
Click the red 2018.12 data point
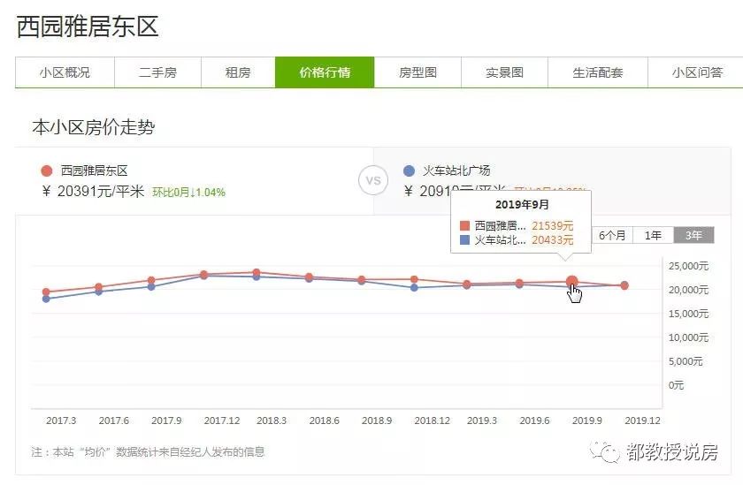coord(414,280)
